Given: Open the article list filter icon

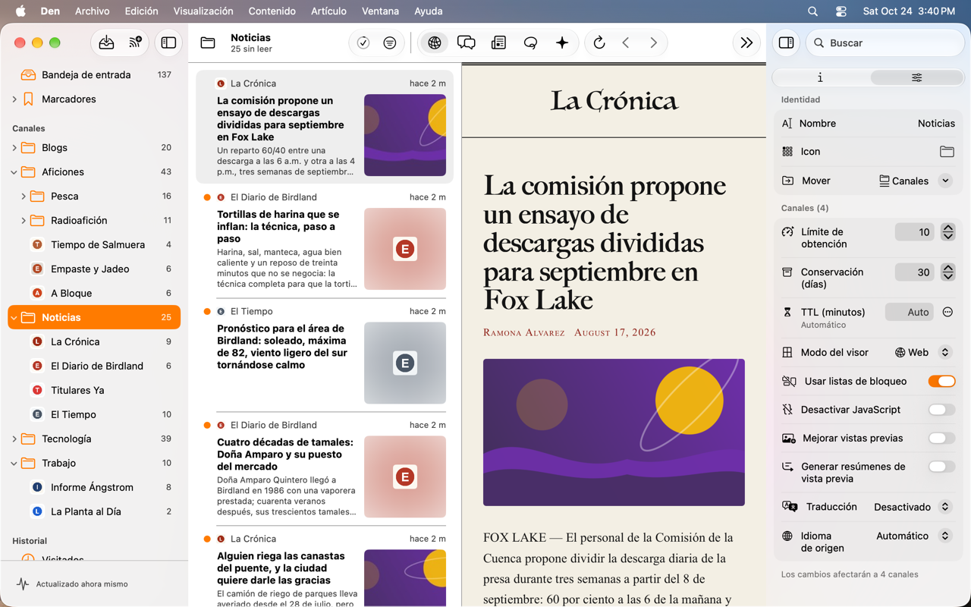Looking at the screenshot, I should [x=390, y=43].
